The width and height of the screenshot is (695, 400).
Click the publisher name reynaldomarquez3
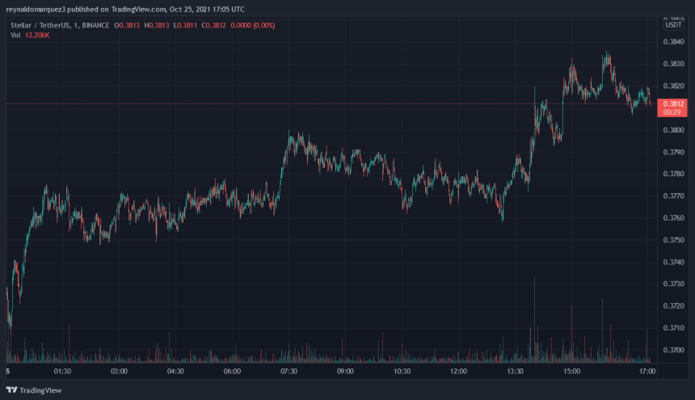[x=40, y=10]
